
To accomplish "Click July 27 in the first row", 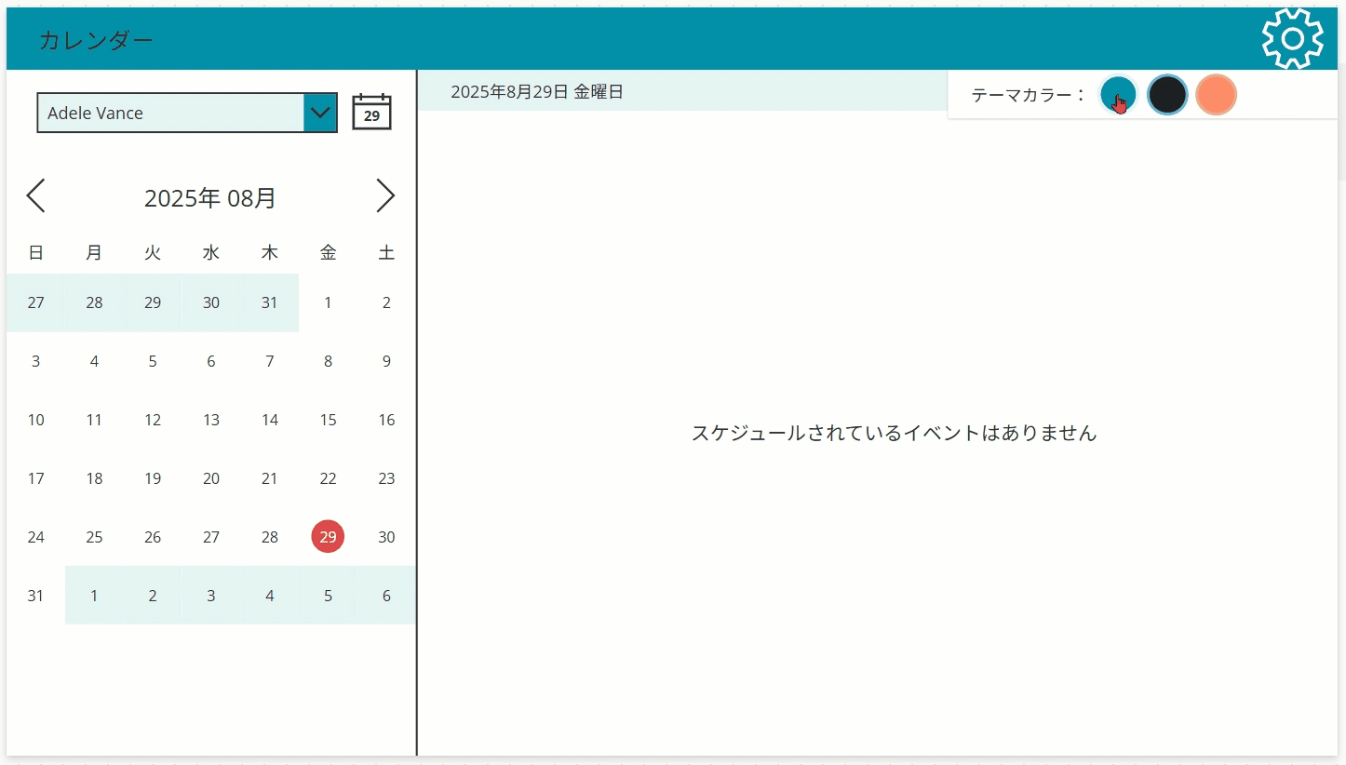I will point(35,302).
